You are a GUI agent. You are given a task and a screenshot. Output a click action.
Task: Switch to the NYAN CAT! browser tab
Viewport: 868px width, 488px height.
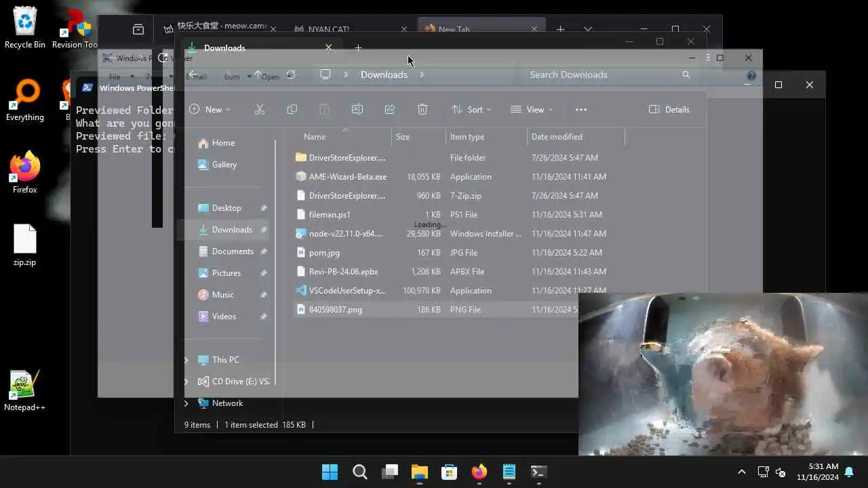[x=351, y=29]
